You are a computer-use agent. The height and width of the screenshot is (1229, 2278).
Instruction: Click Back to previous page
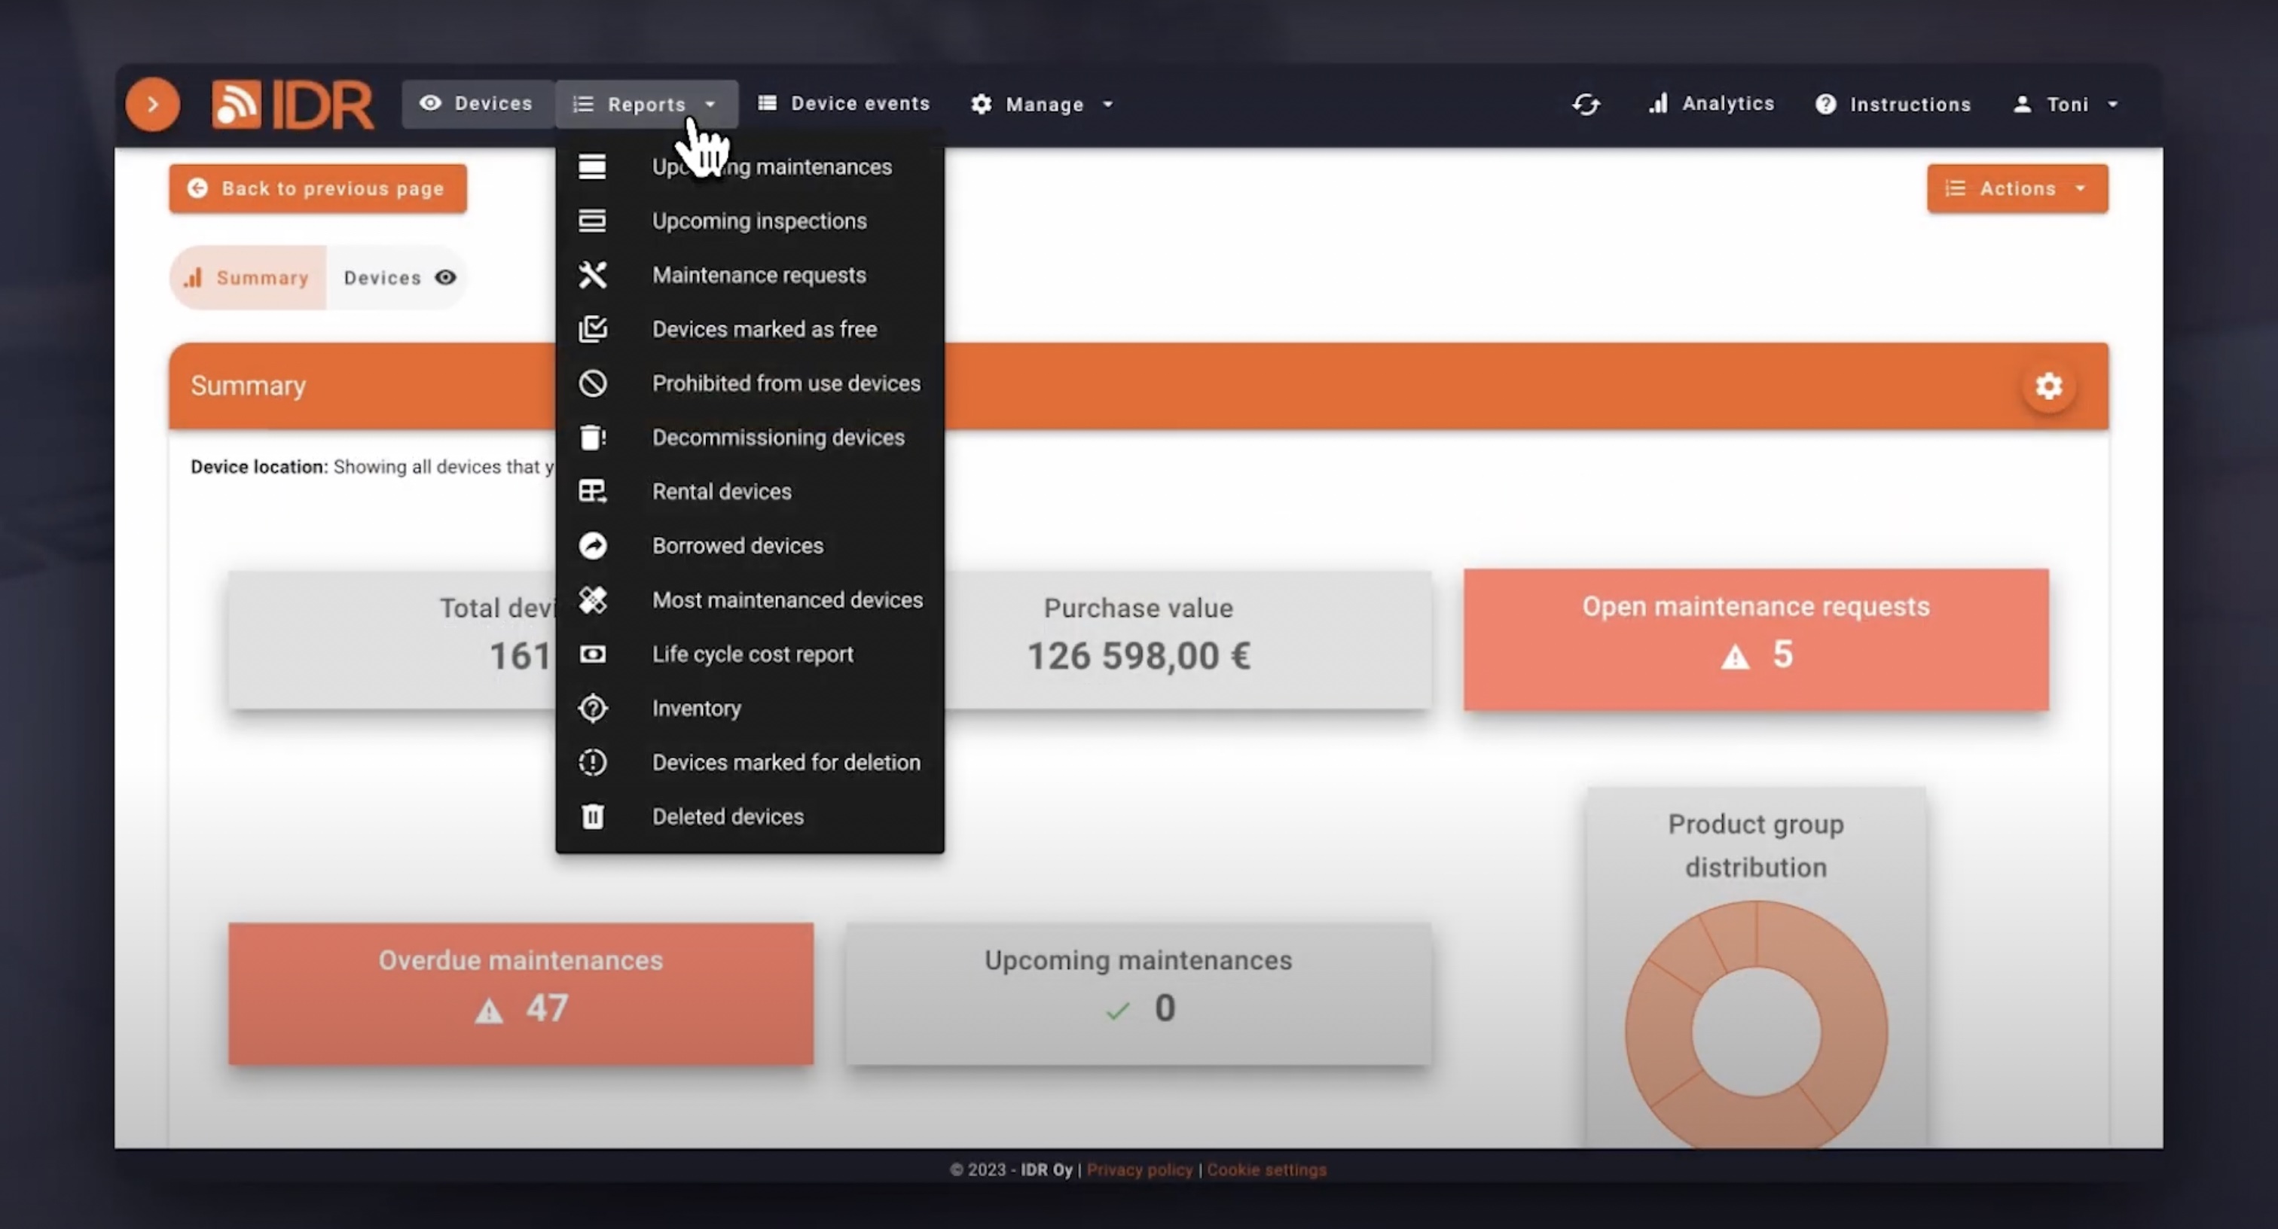point(317,188)
